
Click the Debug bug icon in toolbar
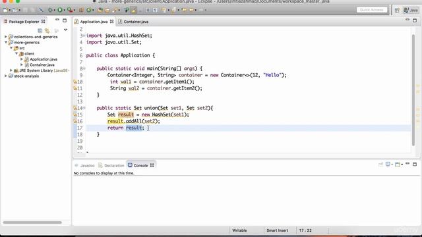tap(50, 10)
